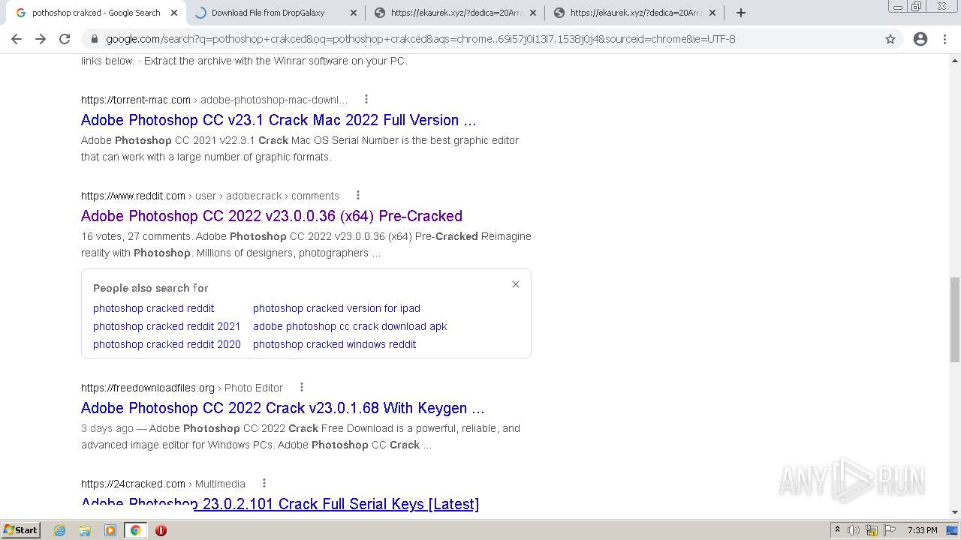Viewport: 961px width, 540px height.
Task: Open options for 24cracked.com result
Action: pyautogui.click(x=264, y=483)
